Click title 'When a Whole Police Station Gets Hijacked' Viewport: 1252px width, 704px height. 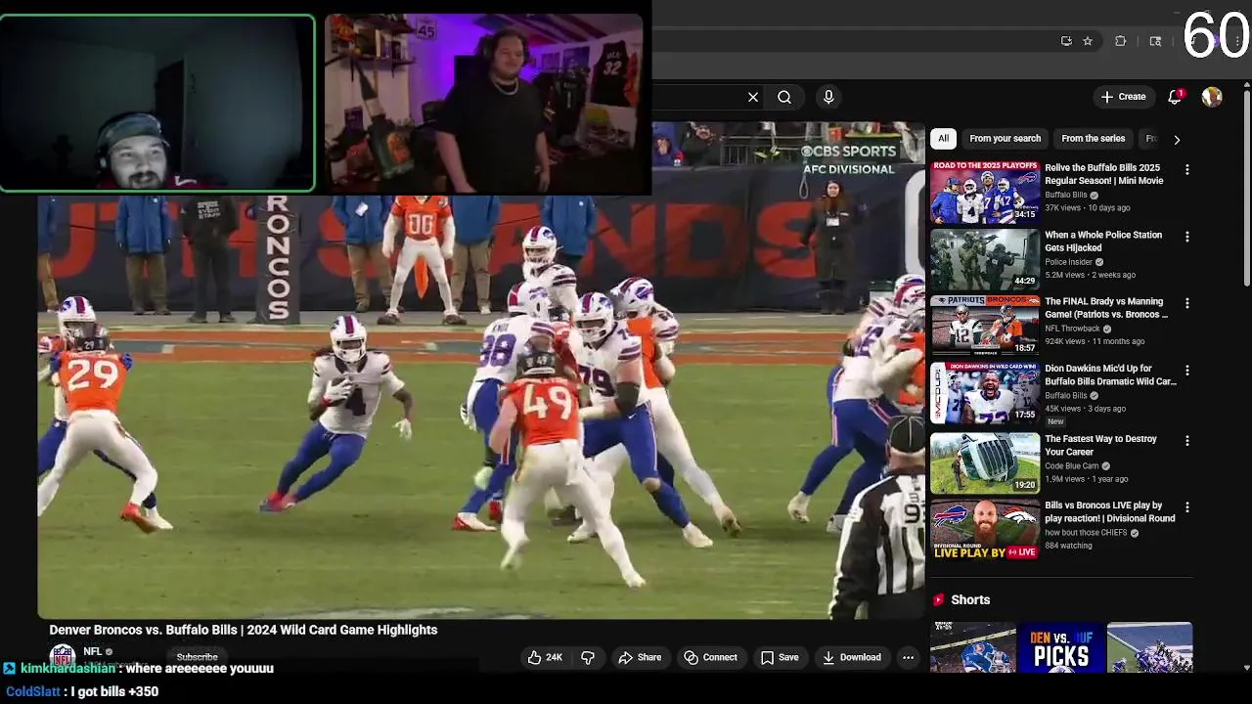1103,242
